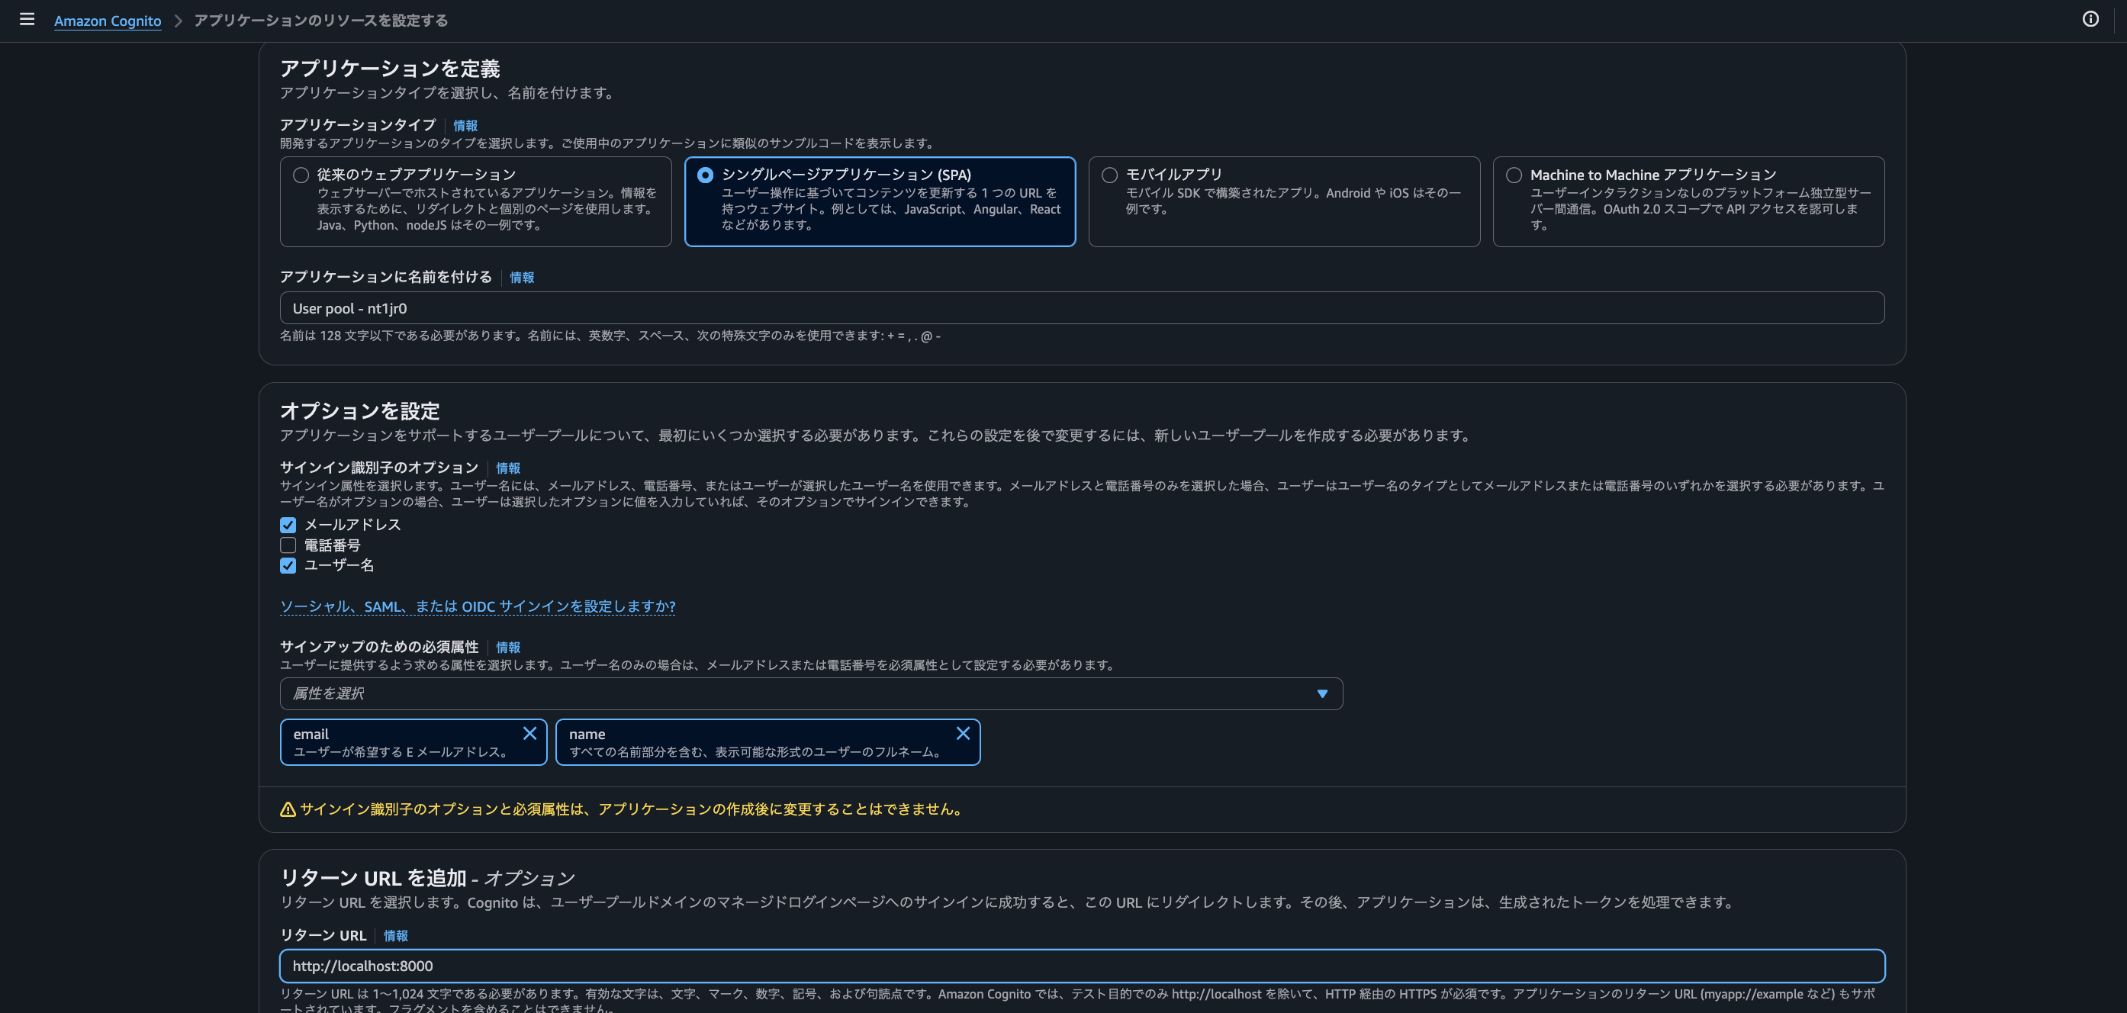Open the hamburger navigation menu

click(27, 19)
